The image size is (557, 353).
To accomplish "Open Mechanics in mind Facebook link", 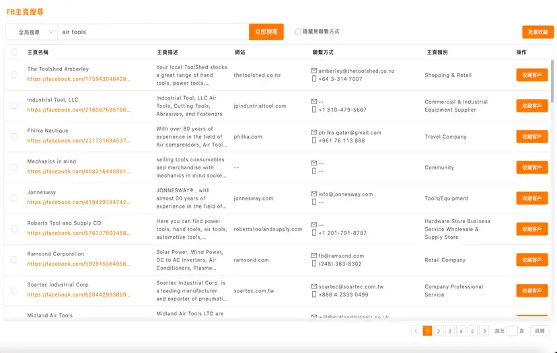I will (79, 171).
